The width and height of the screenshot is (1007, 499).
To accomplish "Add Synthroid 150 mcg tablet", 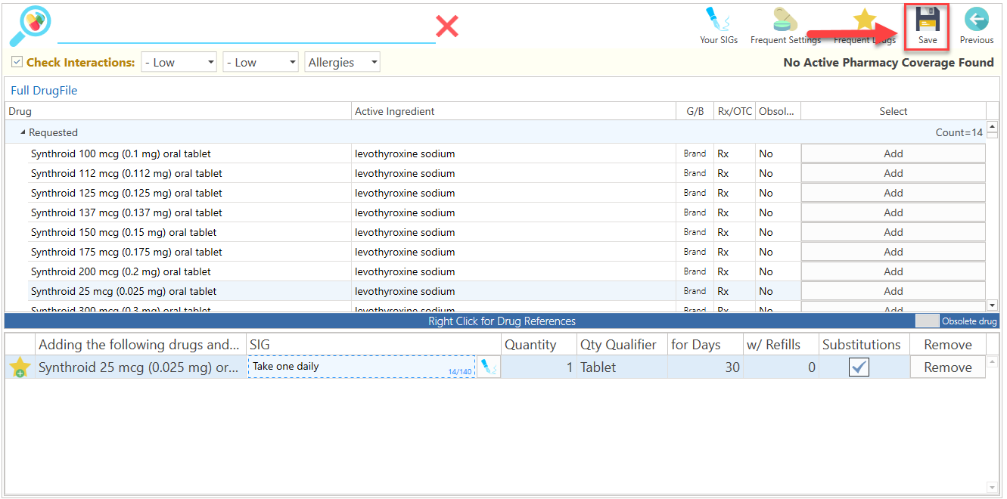I will (894, 232).
